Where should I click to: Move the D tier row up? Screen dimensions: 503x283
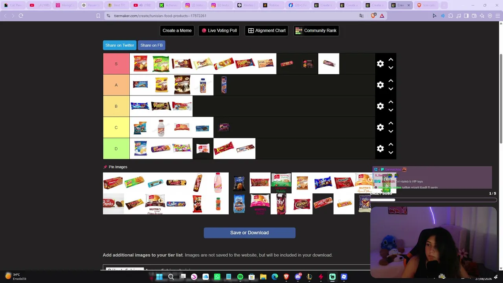pyautogui.click(x=391, y=144)
